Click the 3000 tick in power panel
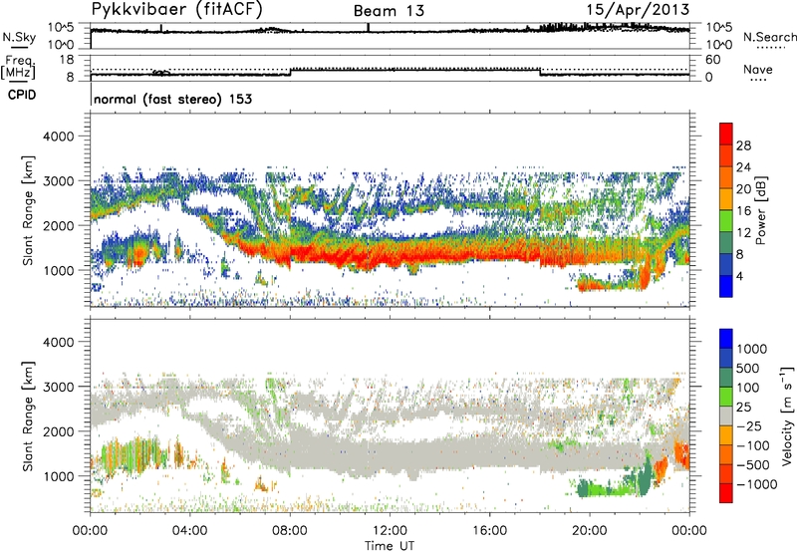This screenshot has width=797, height=552. click(58, 181)
